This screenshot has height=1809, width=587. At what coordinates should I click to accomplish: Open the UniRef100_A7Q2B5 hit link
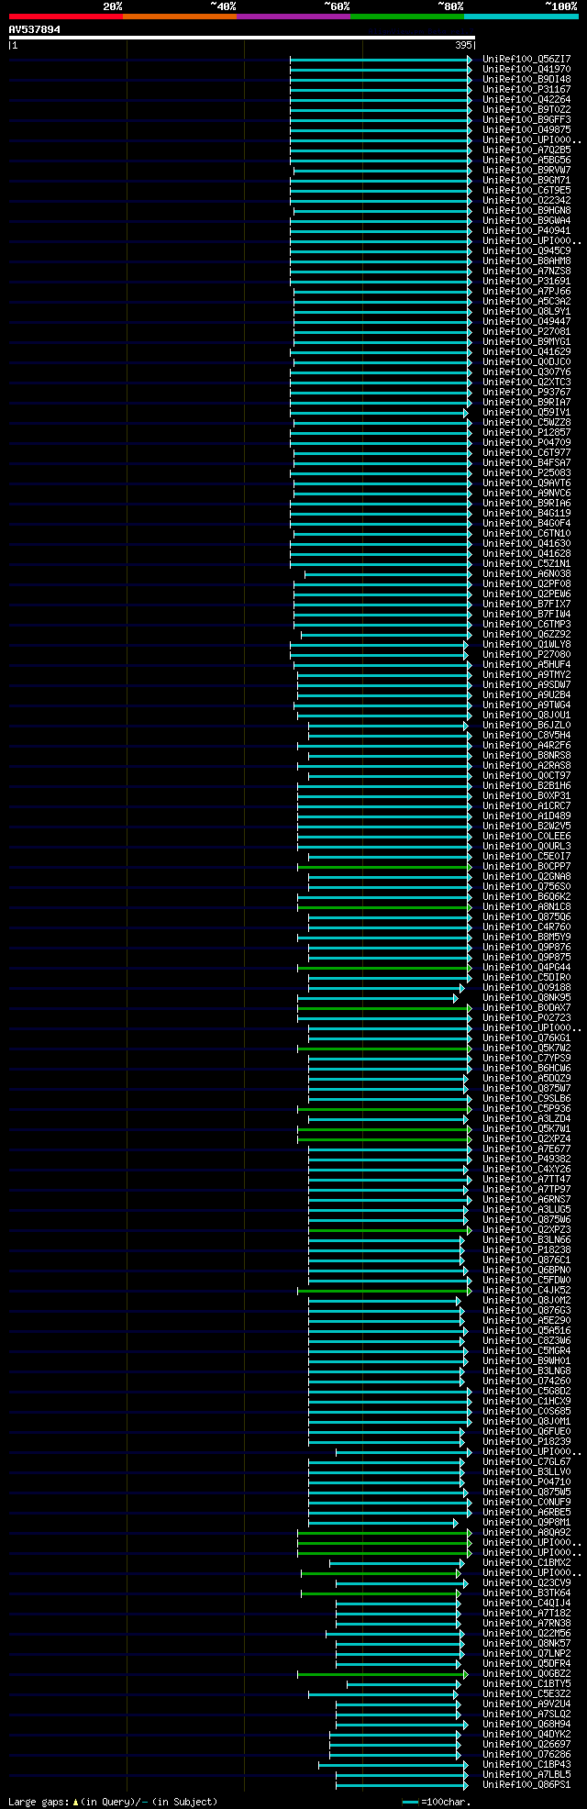(526, 150)
